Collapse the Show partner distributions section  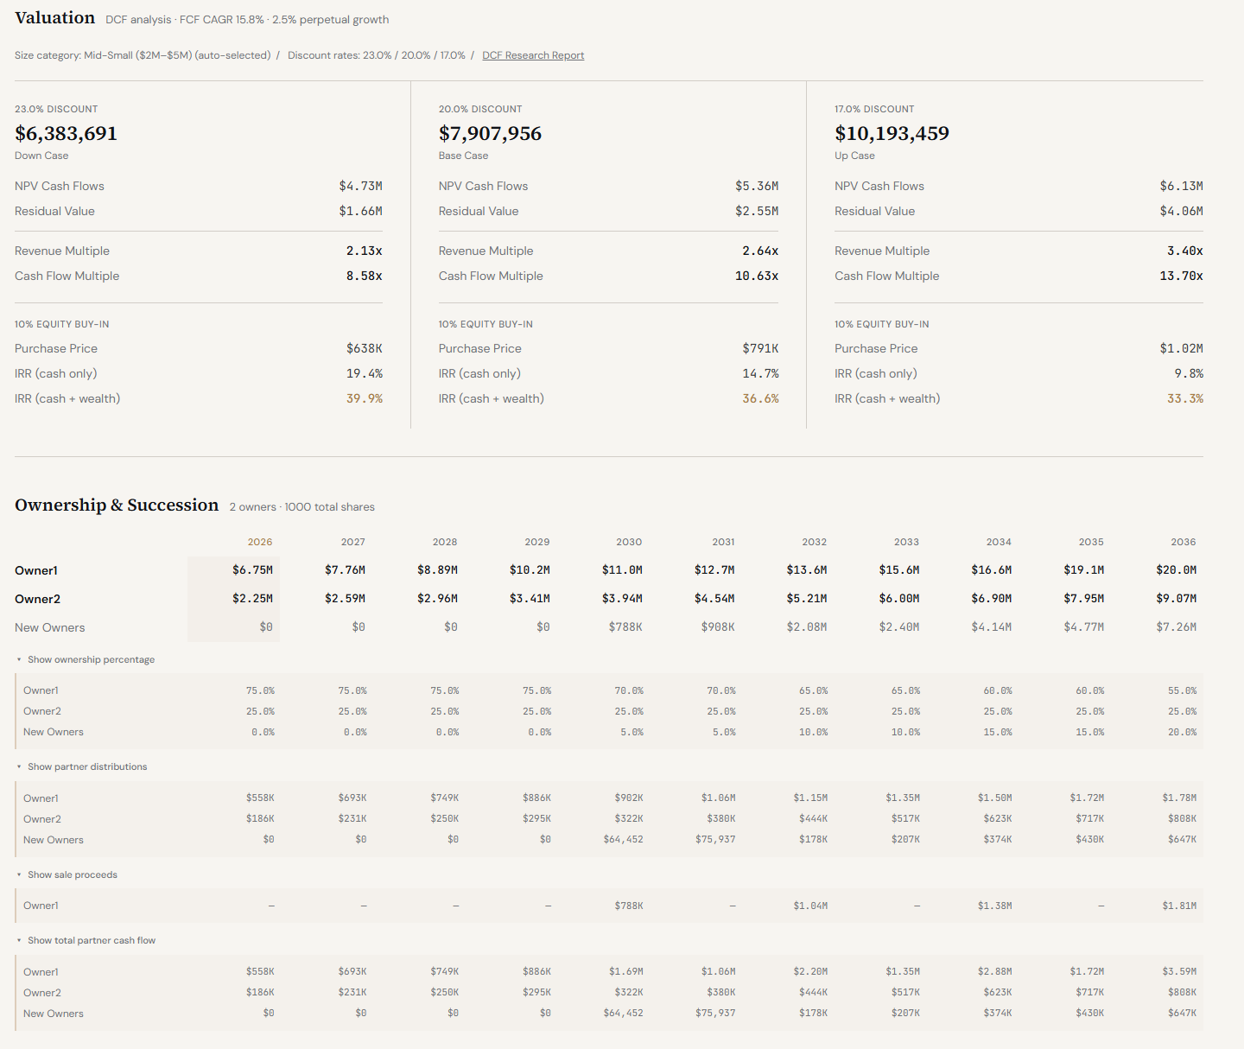tap(82, 766)
